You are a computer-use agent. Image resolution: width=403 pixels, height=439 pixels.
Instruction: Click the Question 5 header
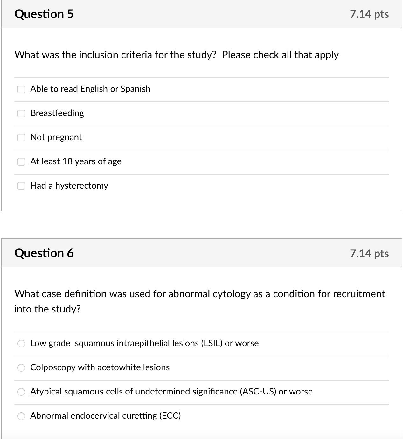[x=44, y=14]
